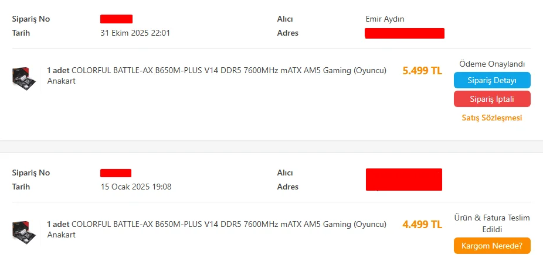This screenshot has height=255, width=543.
Task: Click redacted address block in the 15 Ocak order
Action: (x=404, y=179)
